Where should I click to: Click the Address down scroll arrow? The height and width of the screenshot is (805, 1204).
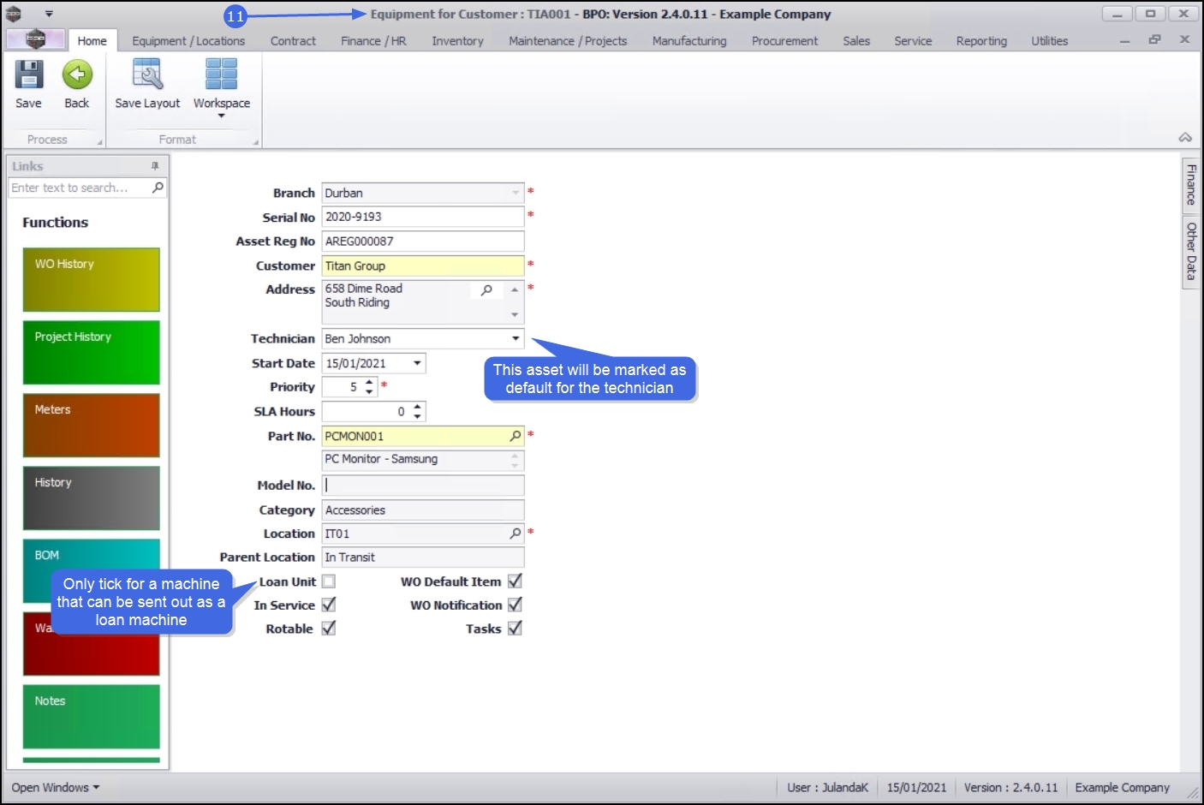pyautogui.click(x=515, y=315)
